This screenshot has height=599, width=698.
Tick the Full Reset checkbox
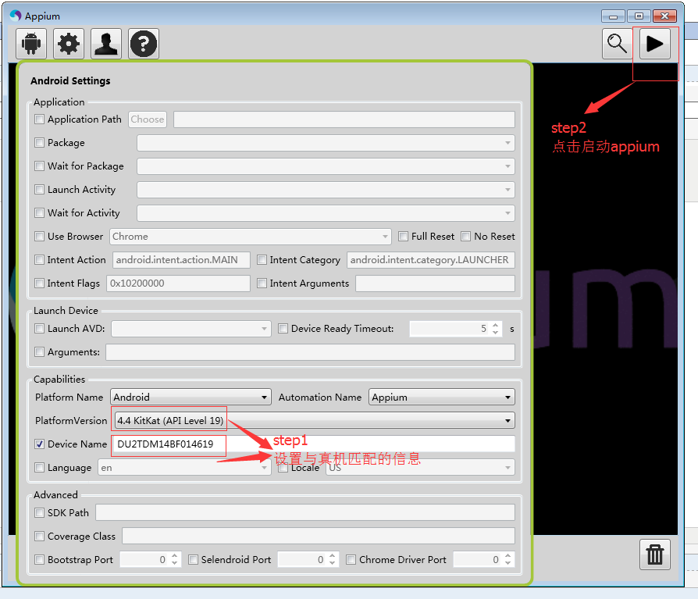coord(404,237)
